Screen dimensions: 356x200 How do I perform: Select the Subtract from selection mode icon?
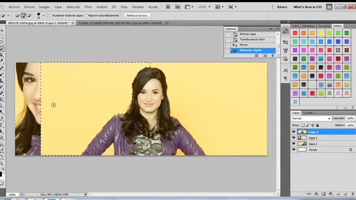point(29,16)
